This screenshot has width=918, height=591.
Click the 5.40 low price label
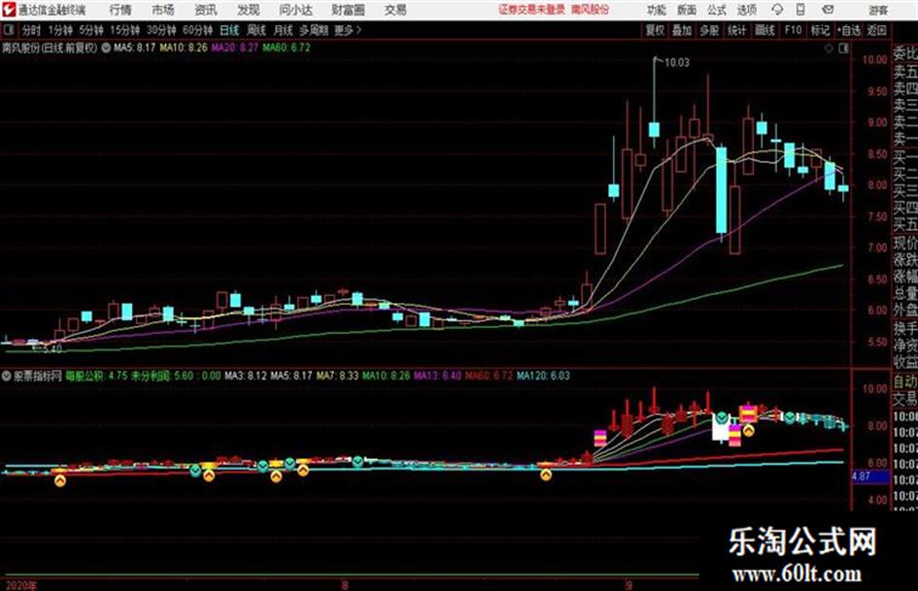click(51, 348)
